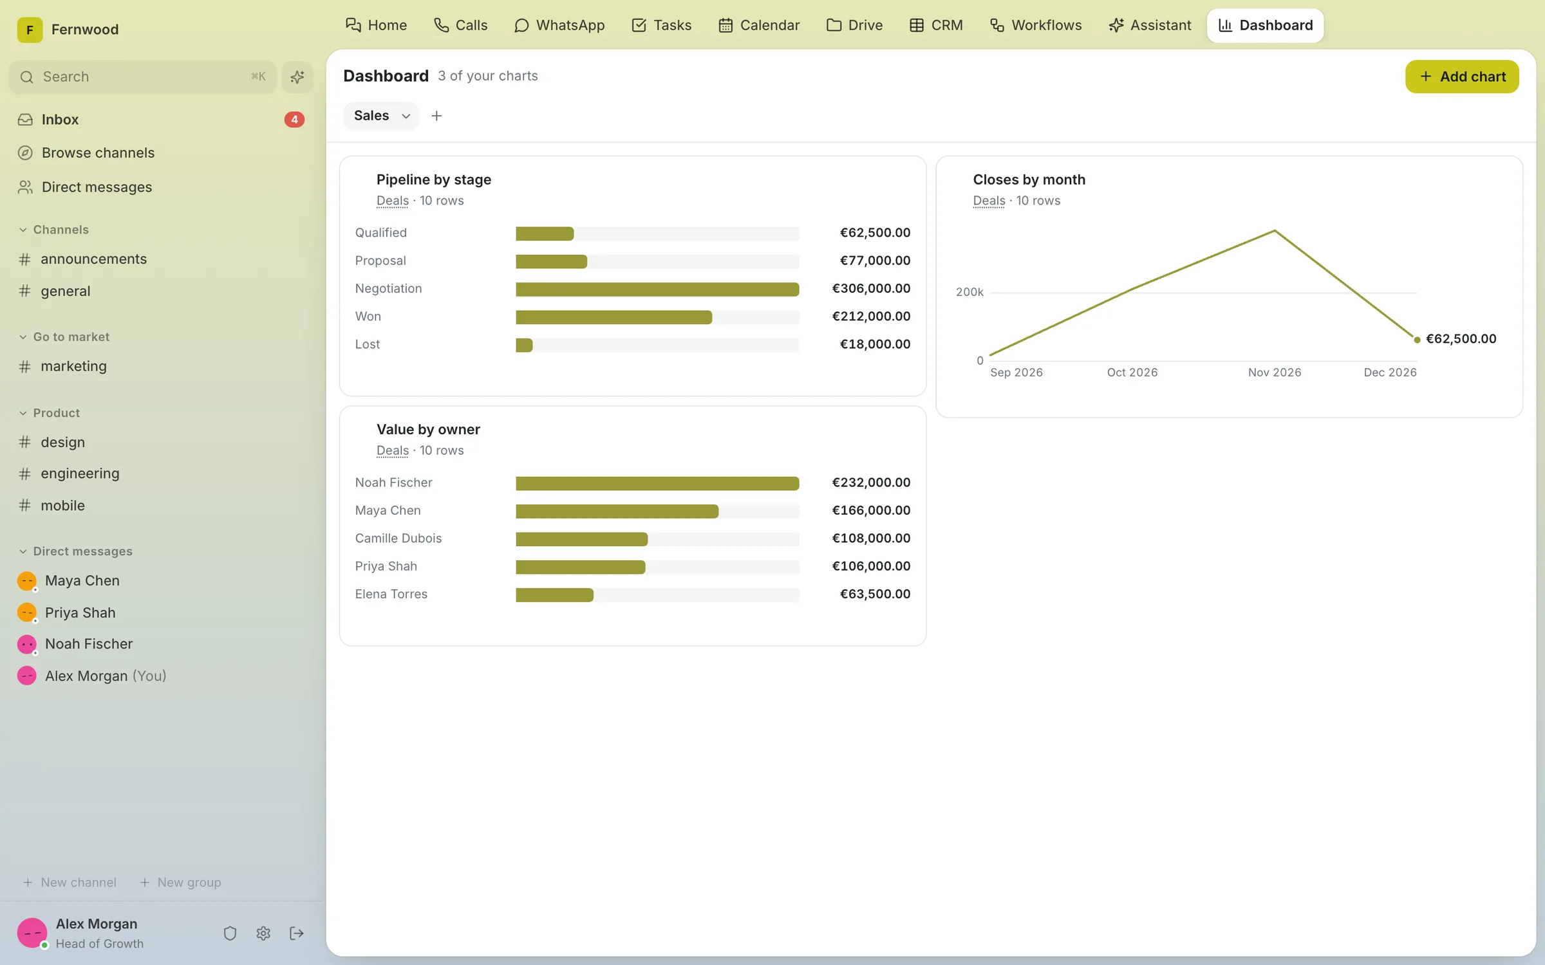Image resolution: width=1545 pixels, height=965 pixels.
Task: Click Noah Fischer's avatar in direct messages
Action: point(27,644)
